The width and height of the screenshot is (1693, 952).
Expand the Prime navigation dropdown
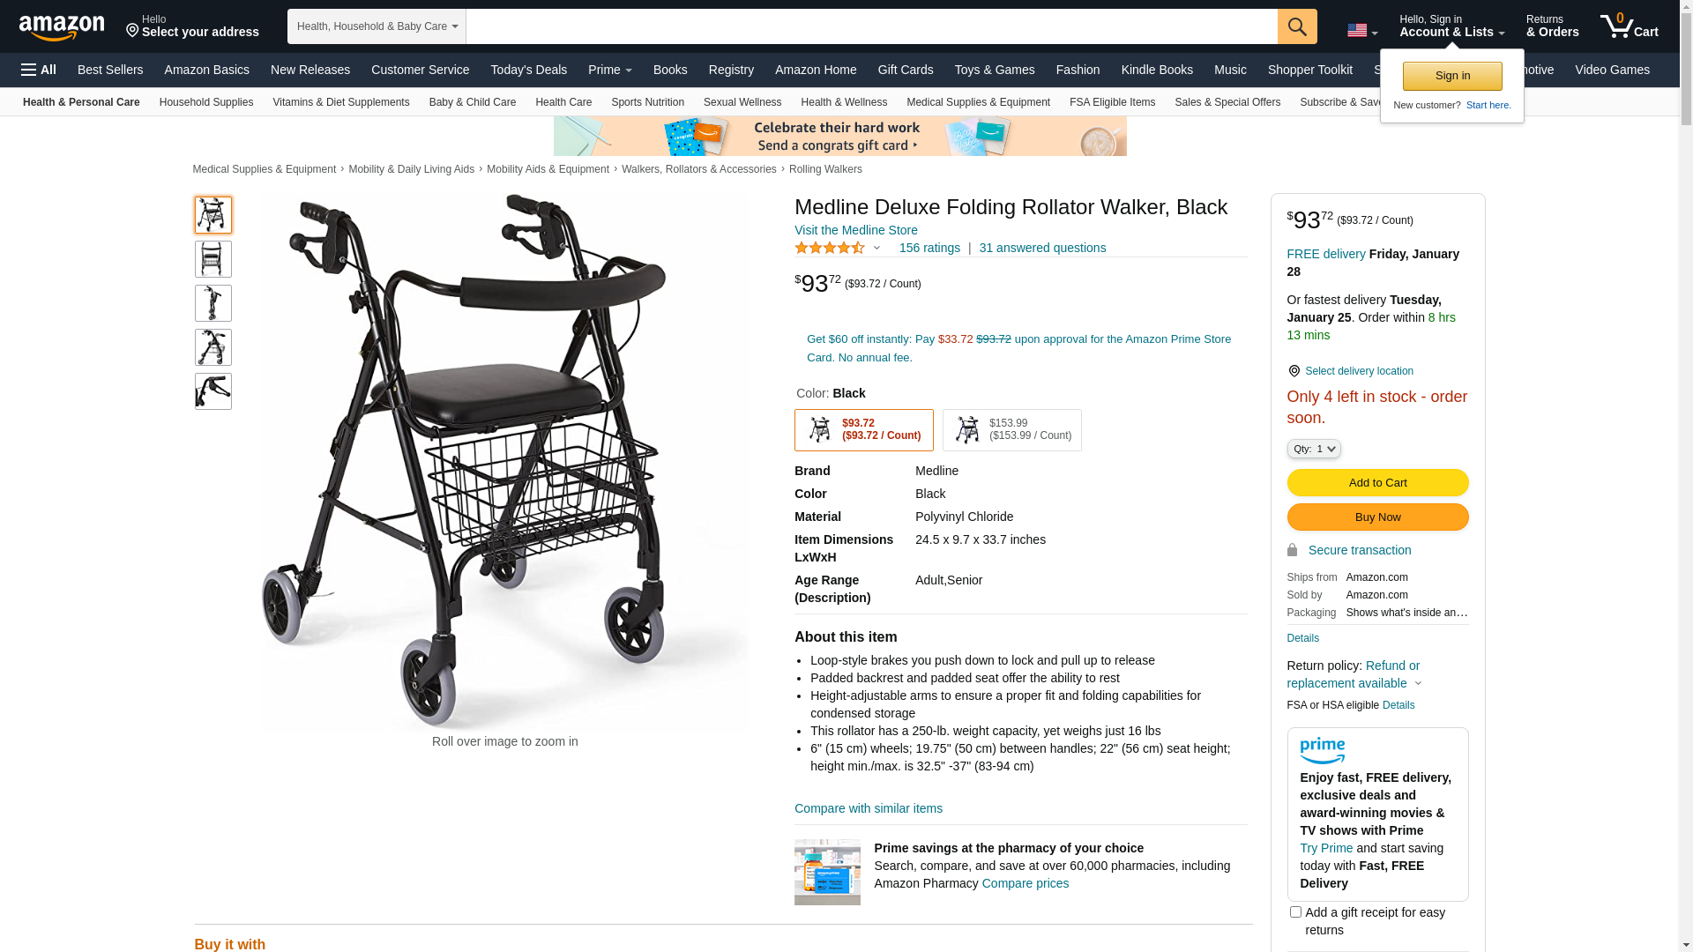pos(610,70)
